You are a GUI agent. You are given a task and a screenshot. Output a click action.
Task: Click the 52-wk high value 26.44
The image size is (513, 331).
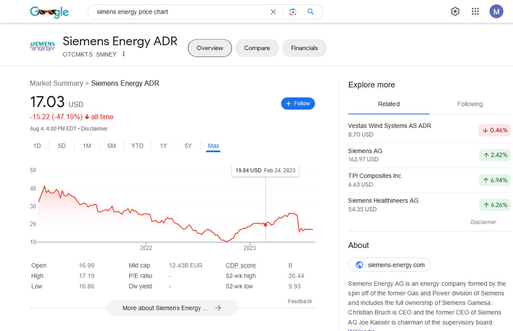point(296,276)
